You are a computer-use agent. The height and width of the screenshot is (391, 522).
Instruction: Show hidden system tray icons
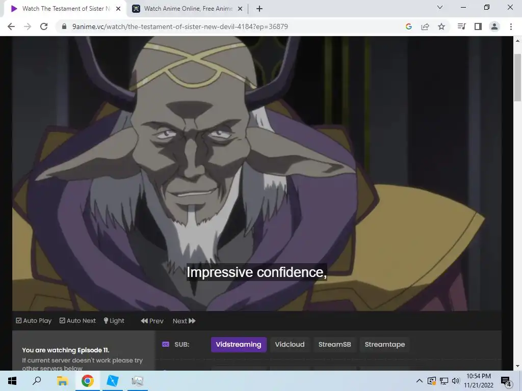420,381
